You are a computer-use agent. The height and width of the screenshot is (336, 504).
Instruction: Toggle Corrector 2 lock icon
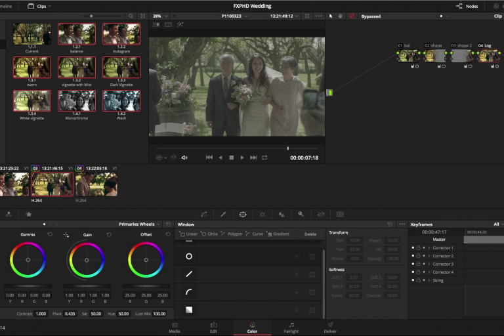[x=418, y=256]
